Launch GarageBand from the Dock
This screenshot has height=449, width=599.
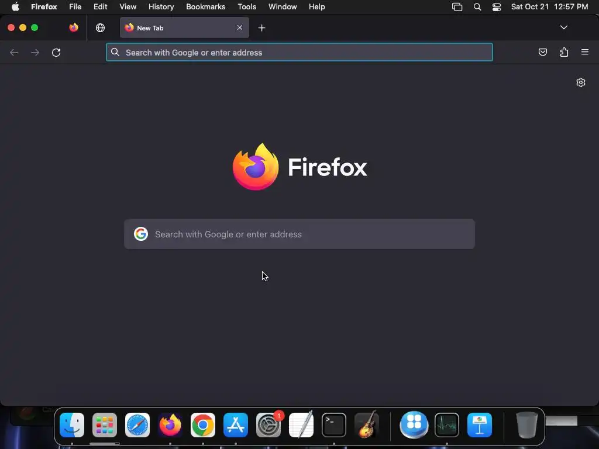click(367, 425)
